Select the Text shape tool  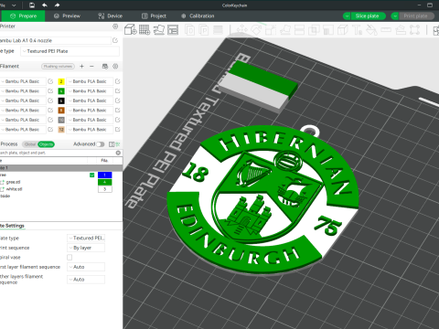357,30
